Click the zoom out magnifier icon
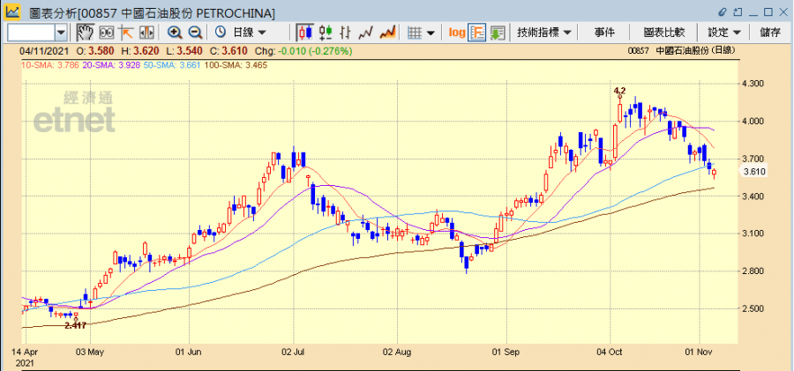Image resolution: width=794 pixels, height=371 pixels. pyautogui.click(x=194, y=33)
